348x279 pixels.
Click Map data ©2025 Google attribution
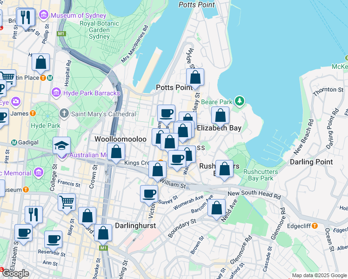pyautogui.click(x=320, y=275)
